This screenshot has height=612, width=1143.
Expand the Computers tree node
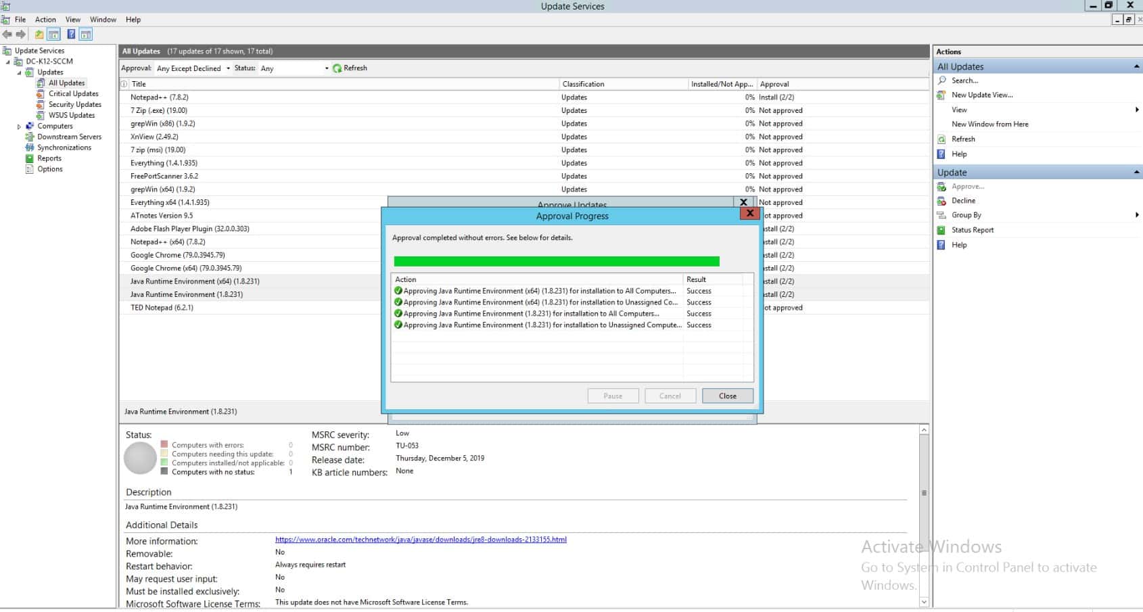[18, 126]
